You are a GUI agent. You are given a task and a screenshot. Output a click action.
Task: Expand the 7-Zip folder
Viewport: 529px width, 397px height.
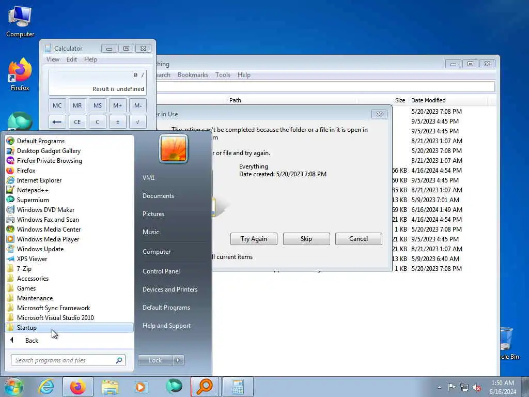tap(69, 269)
